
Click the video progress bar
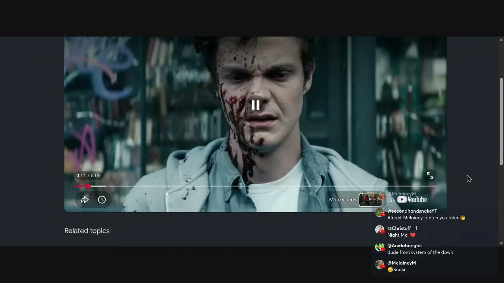(256, 186)
